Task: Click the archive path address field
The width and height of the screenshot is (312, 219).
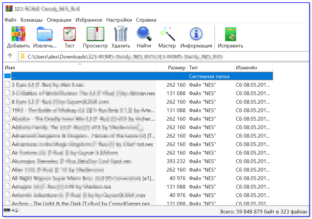Action: (164, 57)
